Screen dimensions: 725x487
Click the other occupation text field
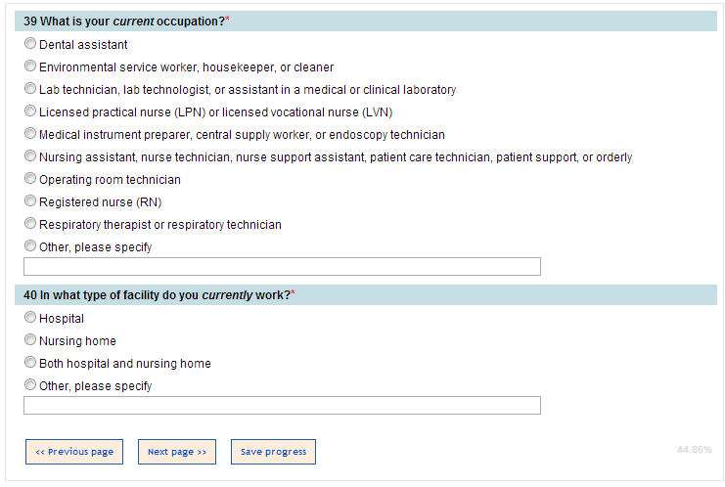[282, 266]
